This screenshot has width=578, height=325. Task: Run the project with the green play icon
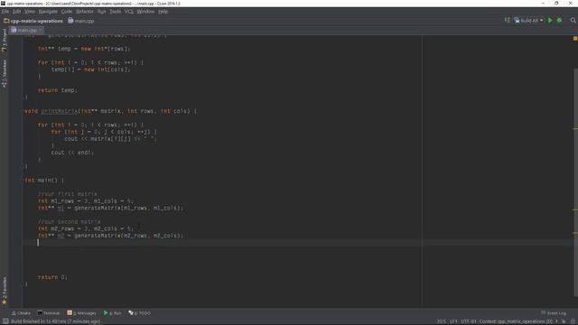[x=550, y=21]
